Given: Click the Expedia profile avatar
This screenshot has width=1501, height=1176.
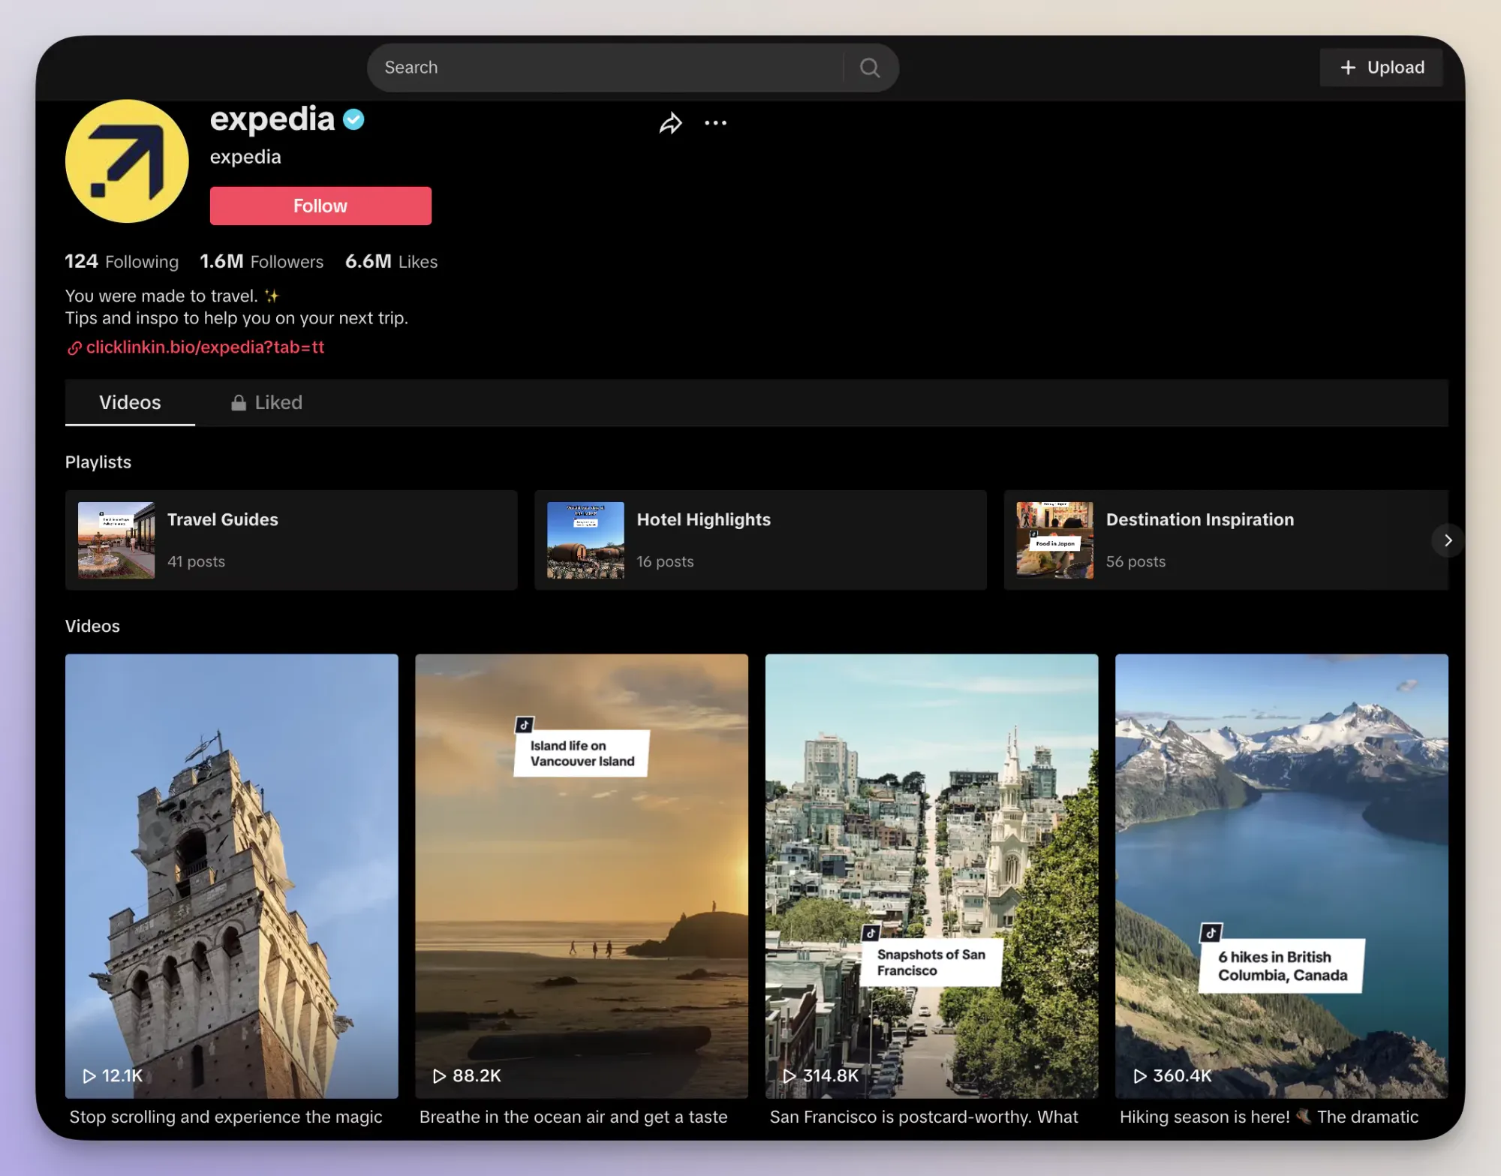Looking at the screenshot, I should click(x=127, y=161).
